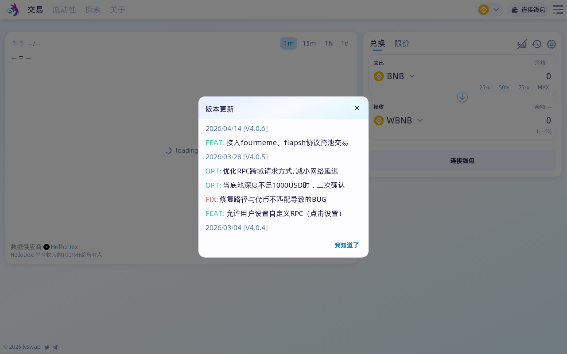Open the 流动性 menu item
The width and height of the screenshot is (567, 354).
pyautogui.click(x=64, y=10)
